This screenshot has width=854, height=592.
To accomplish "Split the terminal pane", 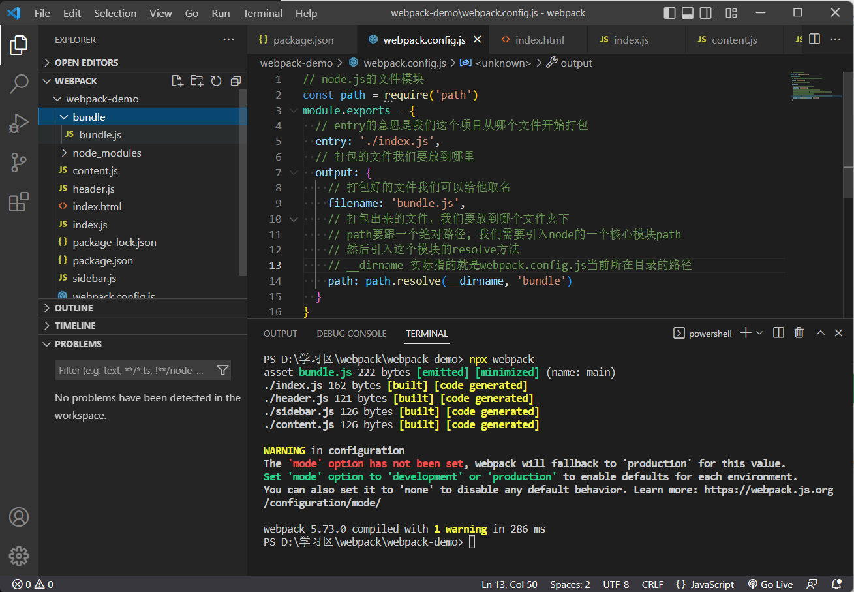I will (778, 333).
